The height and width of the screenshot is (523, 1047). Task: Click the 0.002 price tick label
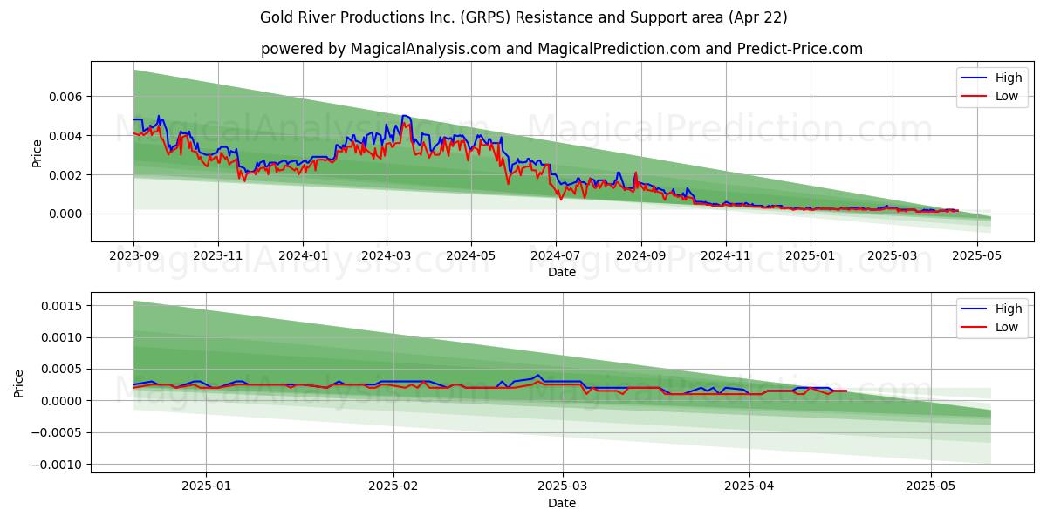pos(66,175)
